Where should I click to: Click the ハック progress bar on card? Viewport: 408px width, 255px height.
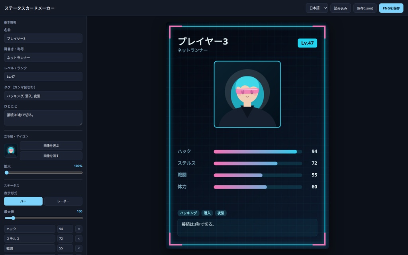click(x=258, y=152)
